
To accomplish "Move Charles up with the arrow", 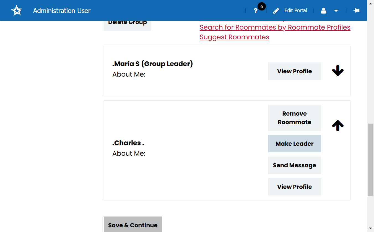I will coord(338,125).
